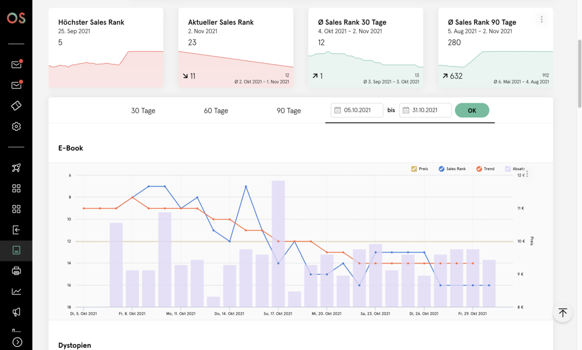Click the axis label So, 17. Okt 2021
Screen dimensions: 582x350
pos(278,314)
